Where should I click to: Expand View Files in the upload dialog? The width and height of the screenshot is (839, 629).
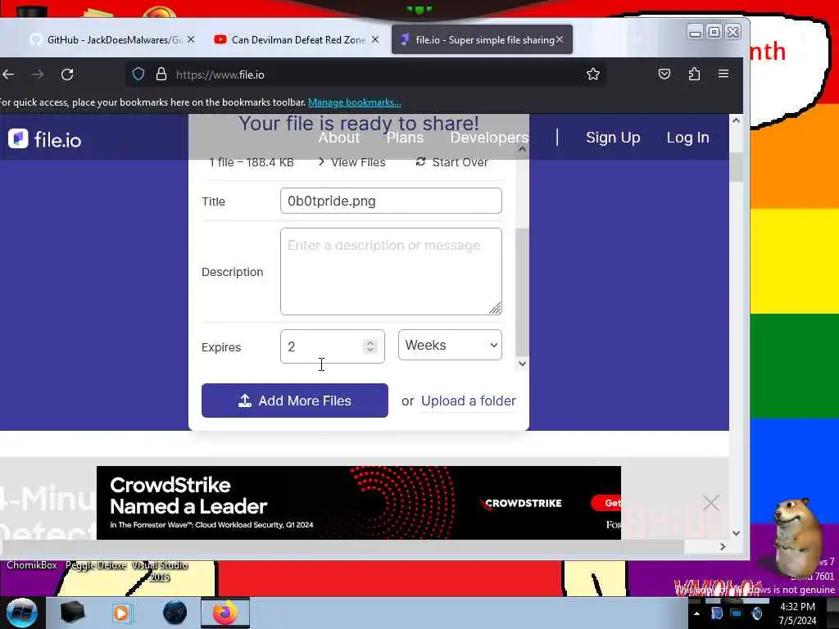pyautogui.click(x=351, y=162)
